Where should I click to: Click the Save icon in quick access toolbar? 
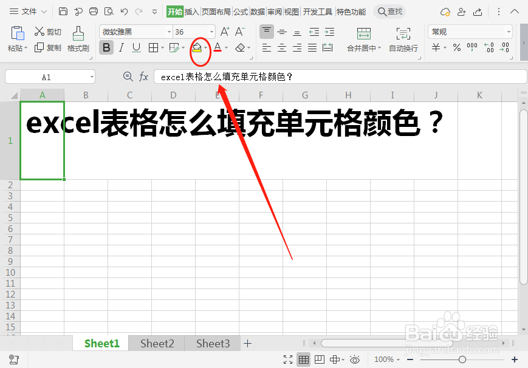63,12
